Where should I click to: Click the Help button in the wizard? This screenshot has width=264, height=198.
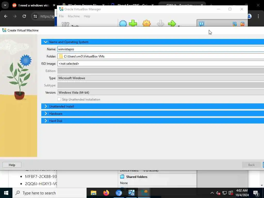[12, 165]
